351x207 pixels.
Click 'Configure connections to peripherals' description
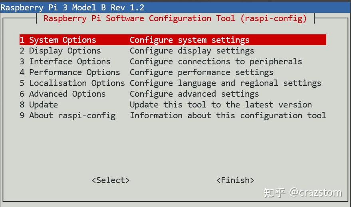click(216, 62)
